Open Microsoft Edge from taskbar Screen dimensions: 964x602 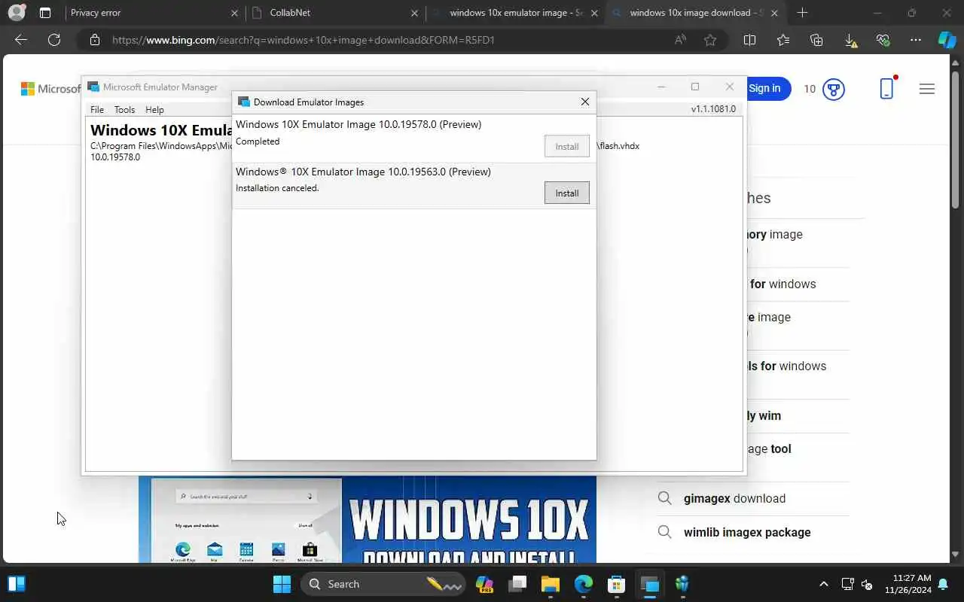coord(584,584)
